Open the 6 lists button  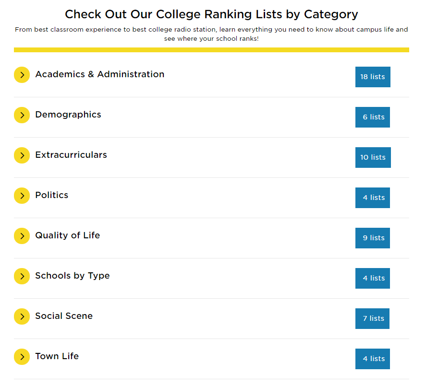point(373,117)
